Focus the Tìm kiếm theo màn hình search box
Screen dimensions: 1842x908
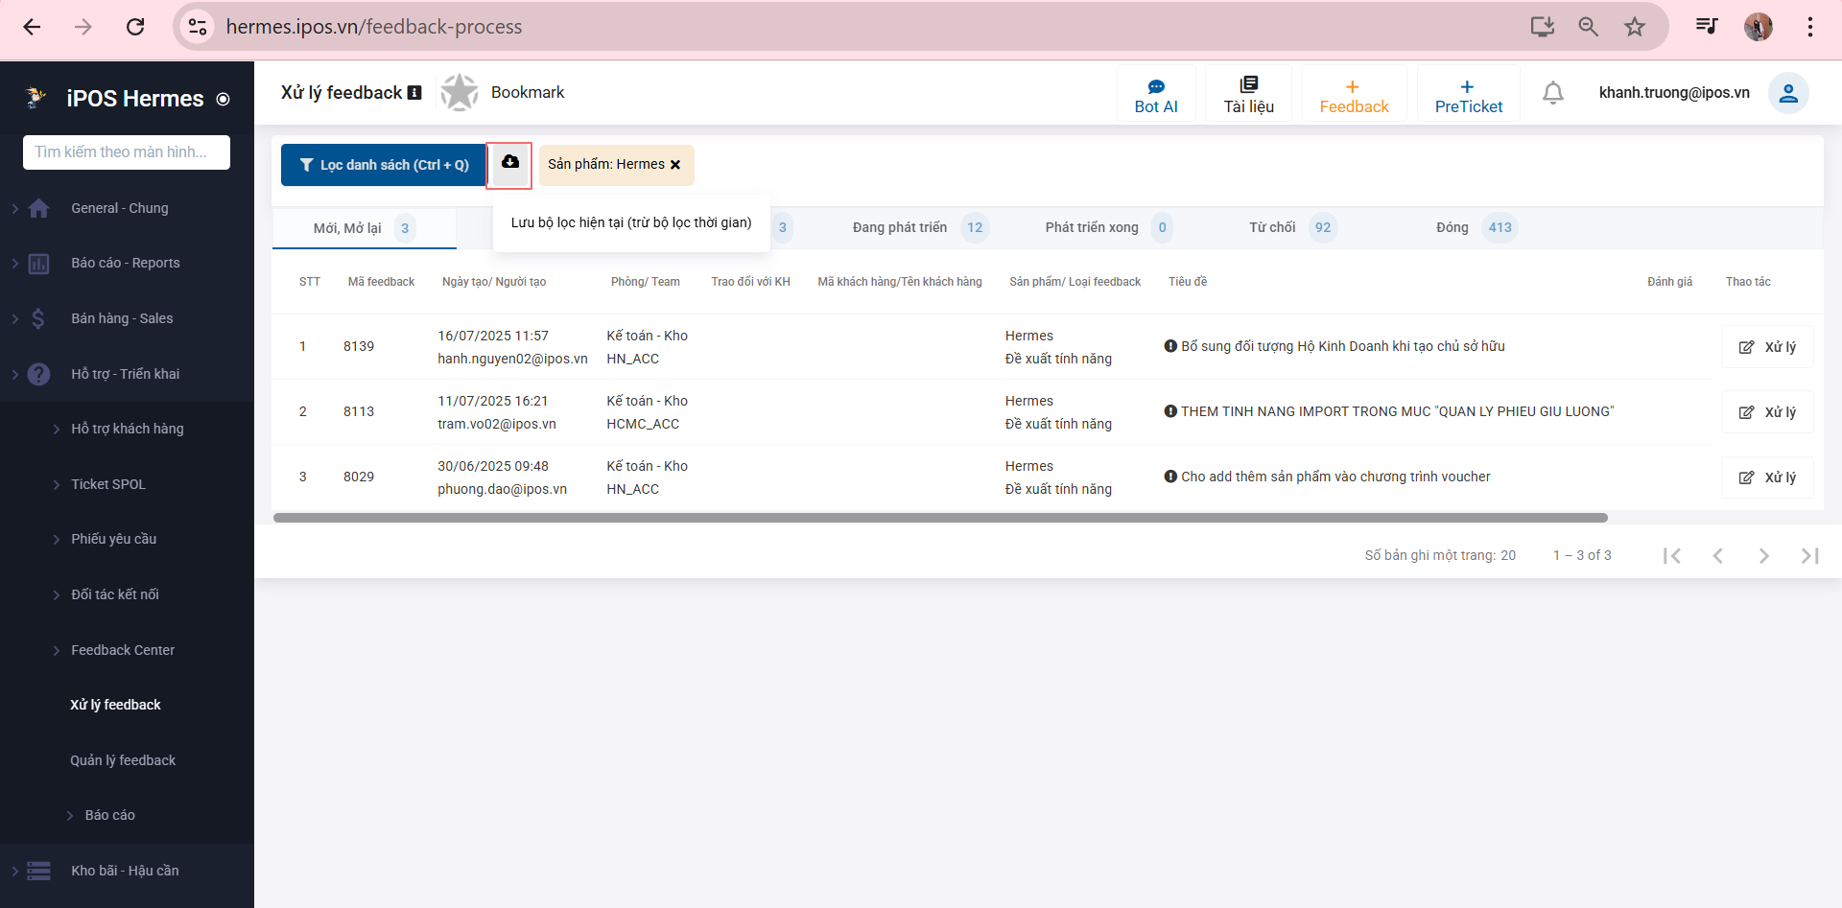coord(127,152)
